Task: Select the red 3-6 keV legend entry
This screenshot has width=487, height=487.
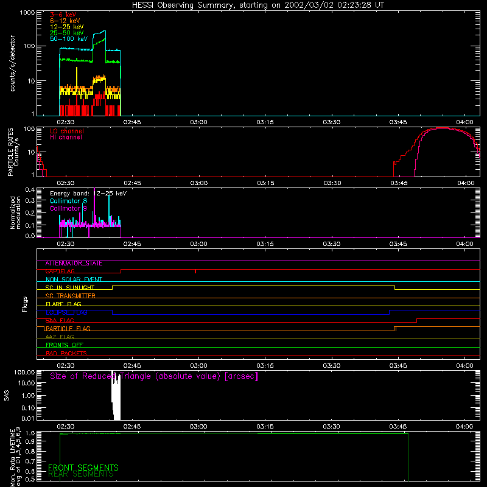Action: (63, 15)
